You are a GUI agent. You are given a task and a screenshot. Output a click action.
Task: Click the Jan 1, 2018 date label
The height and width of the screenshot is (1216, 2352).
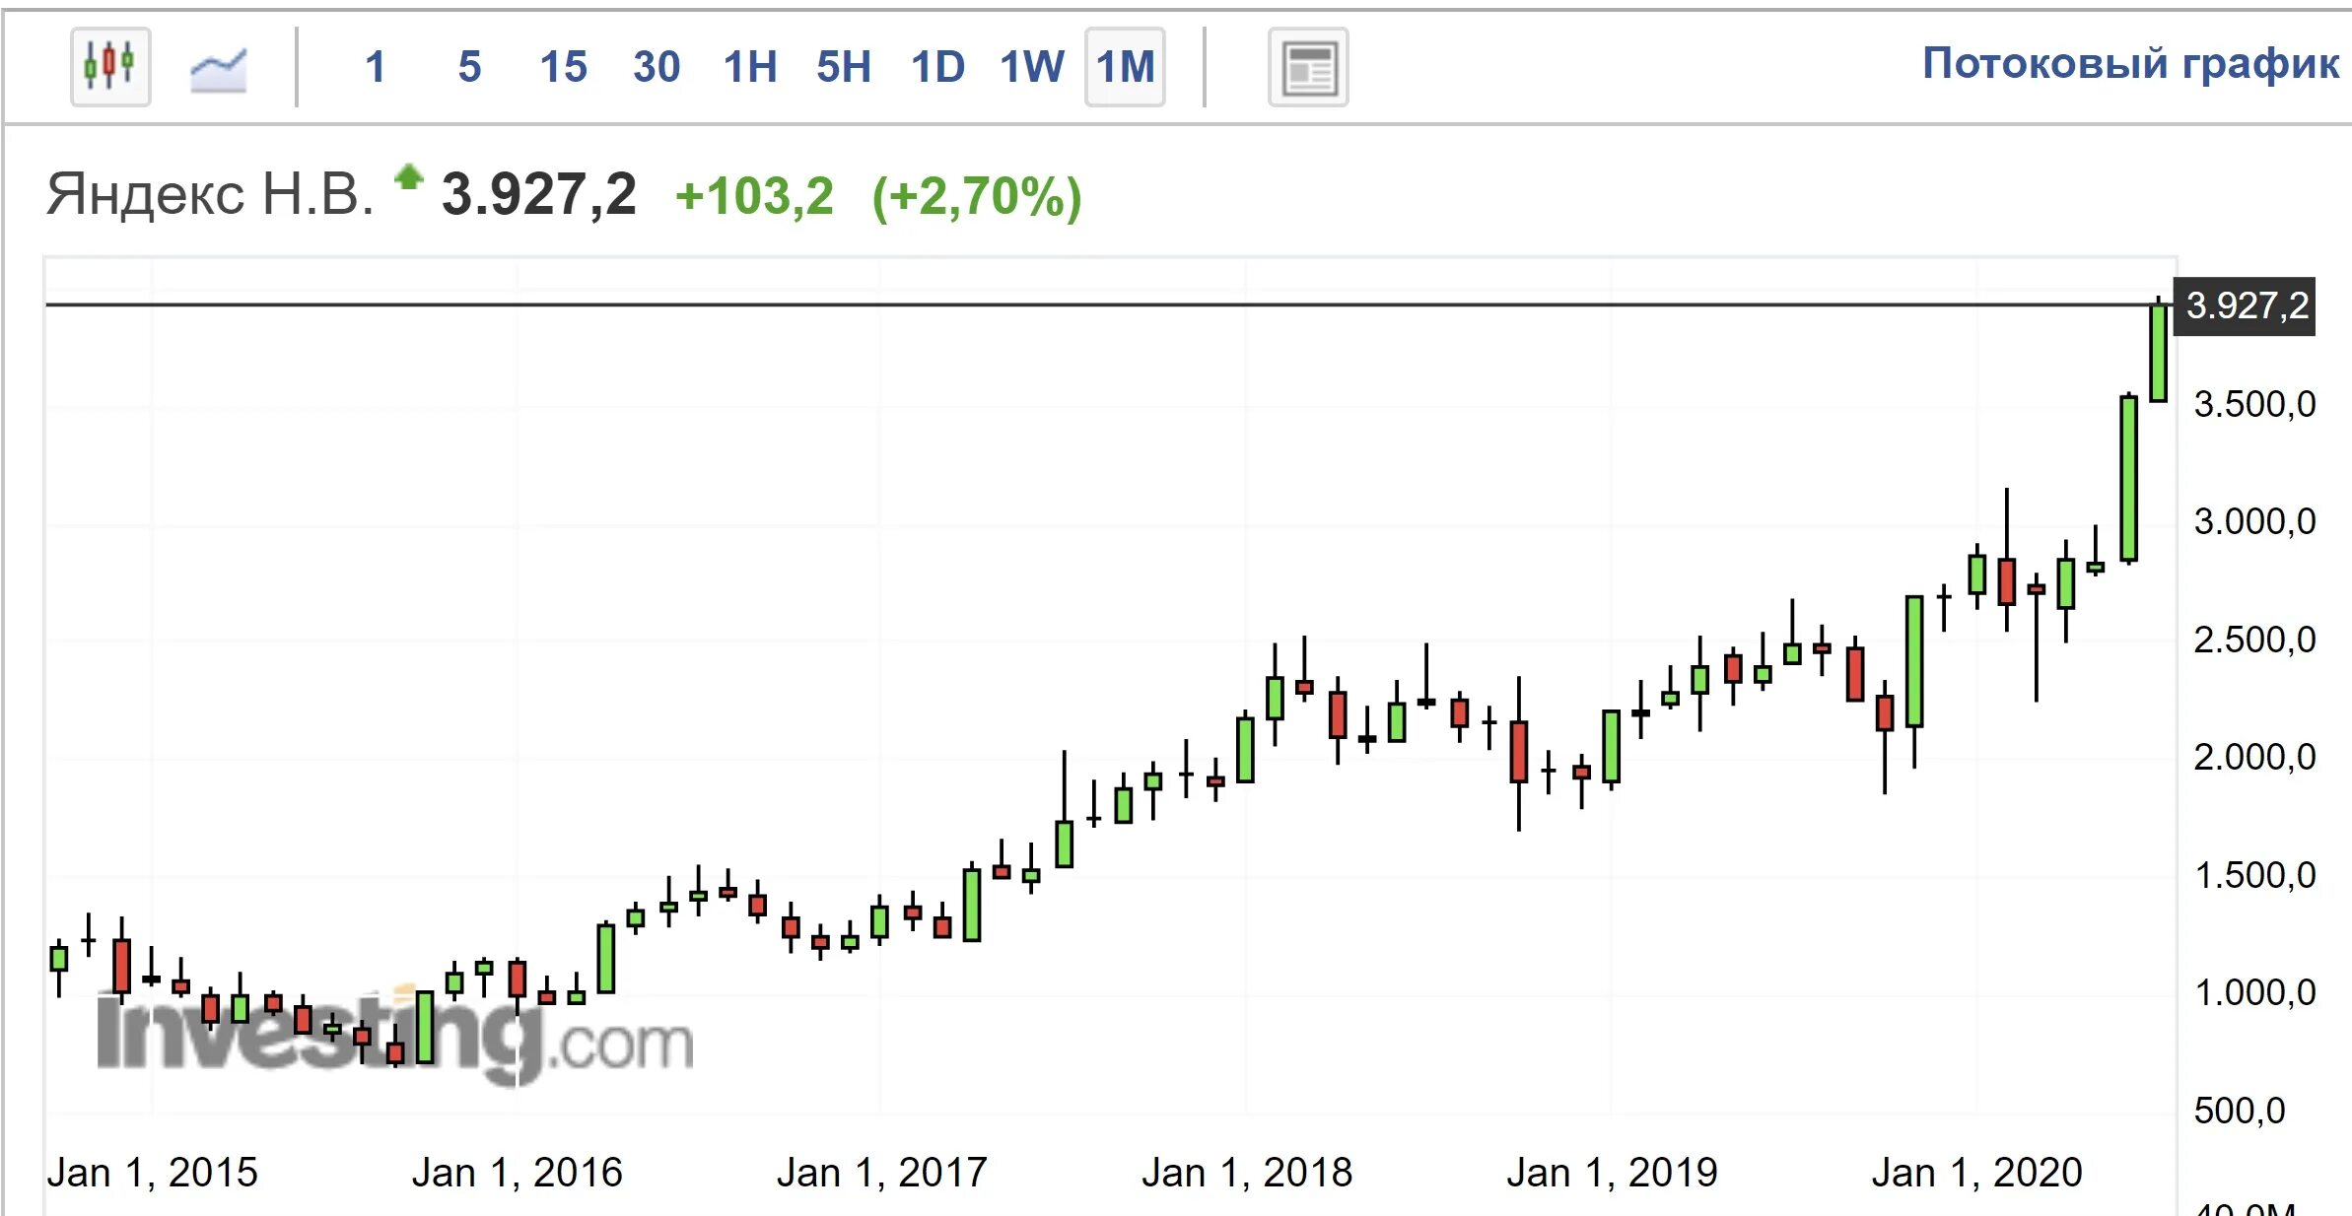coord(1247,1173)
